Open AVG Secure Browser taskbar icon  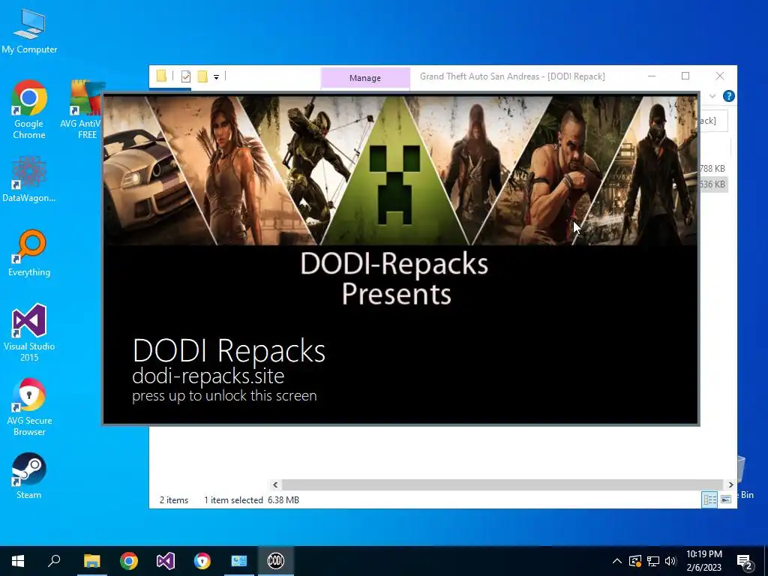point(202,561)
